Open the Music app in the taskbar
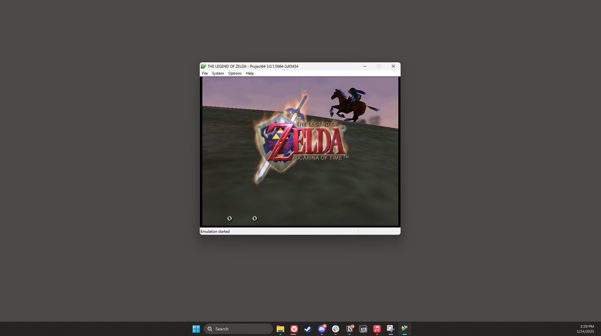The image size is (601, 336). point(377,329)
